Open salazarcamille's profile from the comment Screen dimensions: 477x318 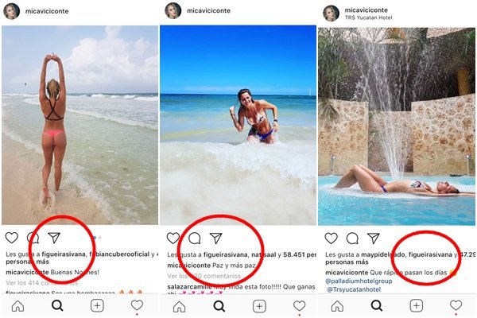coord(188,284)
